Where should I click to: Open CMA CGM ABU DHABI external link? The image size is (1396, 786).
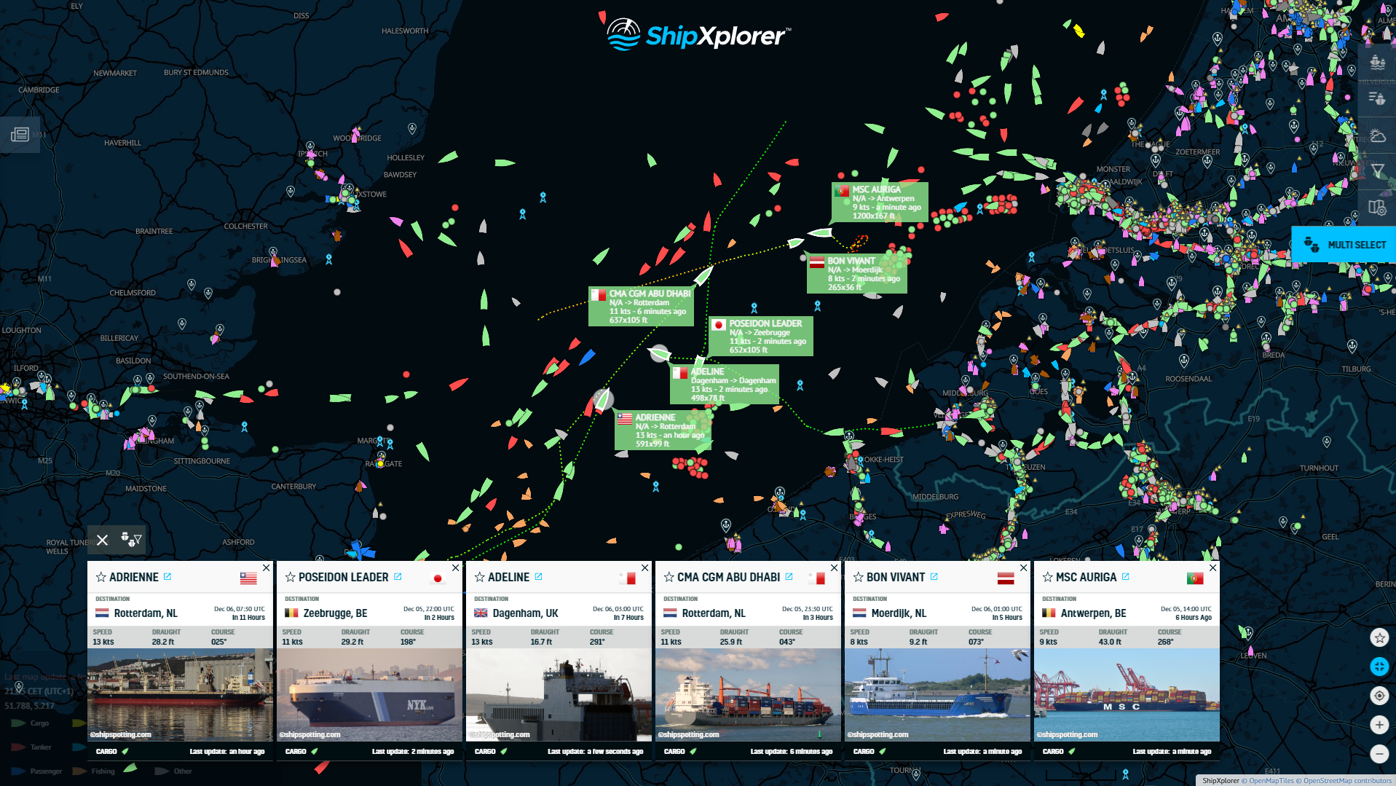tap(789, 576)
